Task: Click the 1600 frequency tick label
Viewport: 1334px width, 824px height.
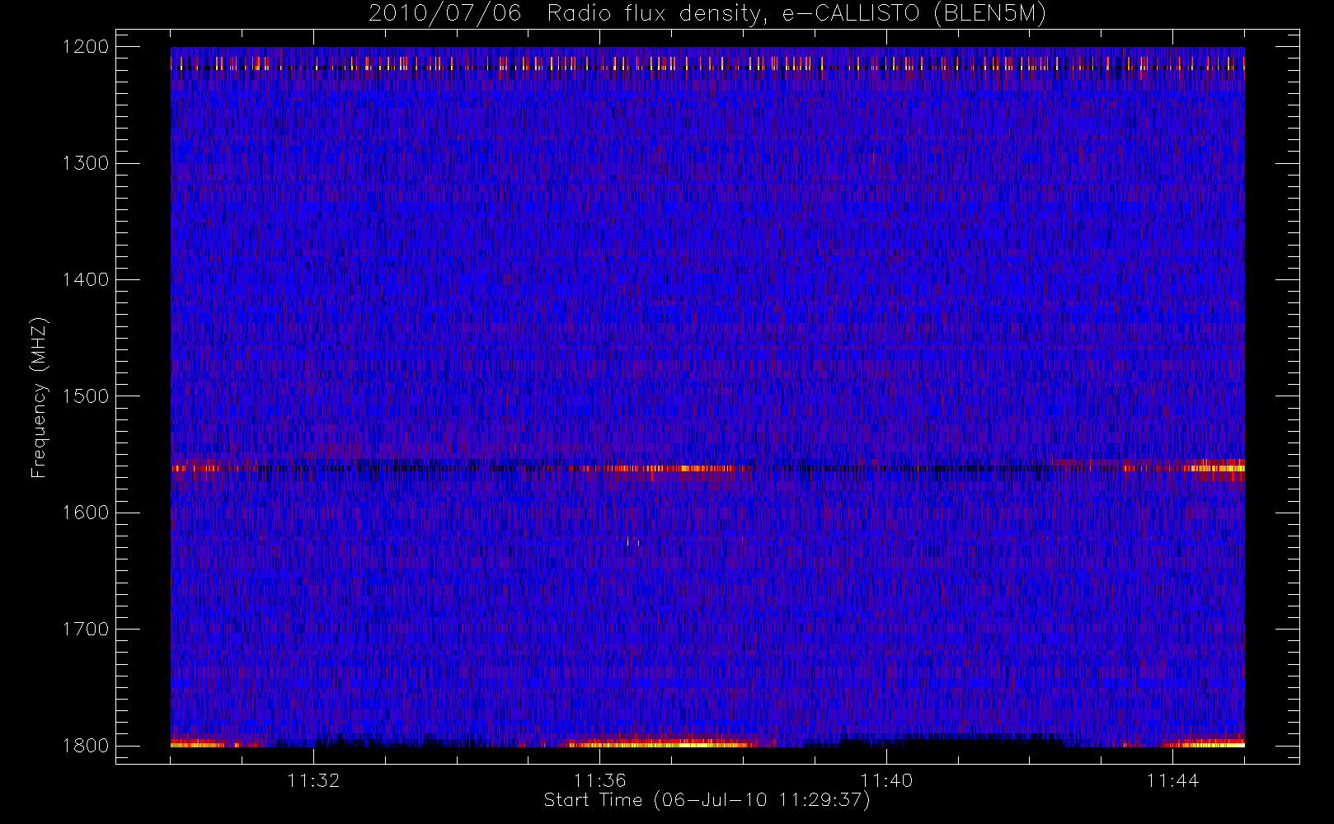Action: click(x=85, y=513)
